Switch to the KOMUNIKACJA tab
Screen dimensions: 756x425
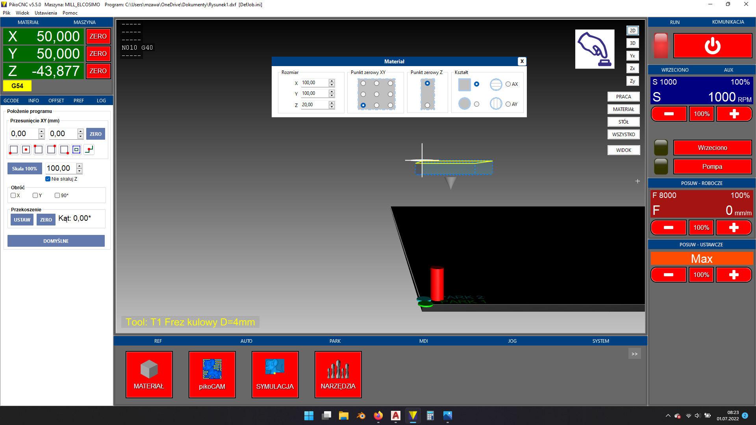(728, 22)
